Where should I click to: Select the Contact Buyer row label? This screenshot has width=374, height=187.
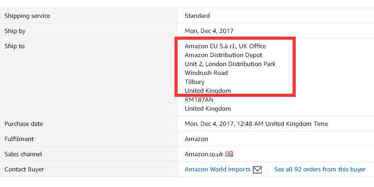pyautogui.click(x=24, y=170)
